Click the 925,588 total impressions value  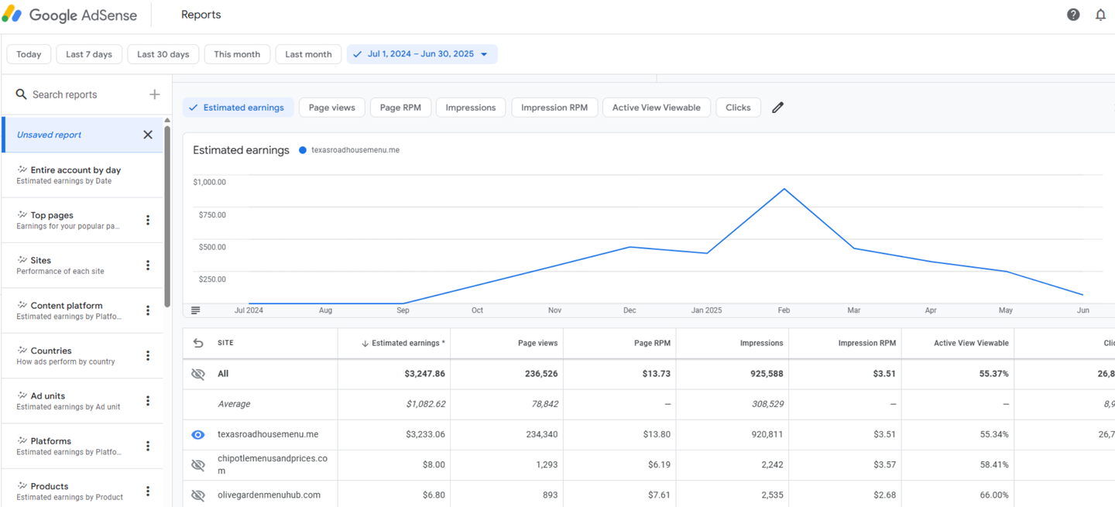[766, 374]
